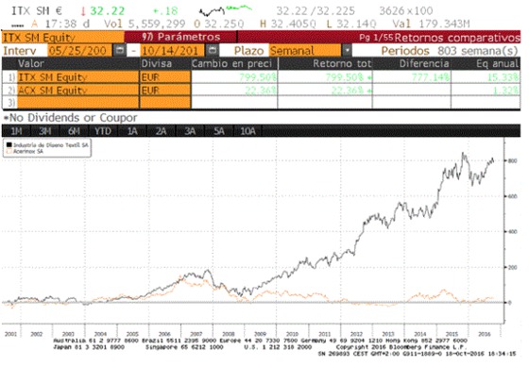
Task: Click the intraday sparkline mini chart
Action: coord(226,10)
